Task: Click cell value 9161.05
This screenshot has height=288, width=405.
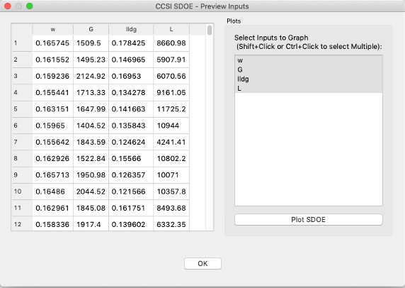Action: (x=171, y=92)
